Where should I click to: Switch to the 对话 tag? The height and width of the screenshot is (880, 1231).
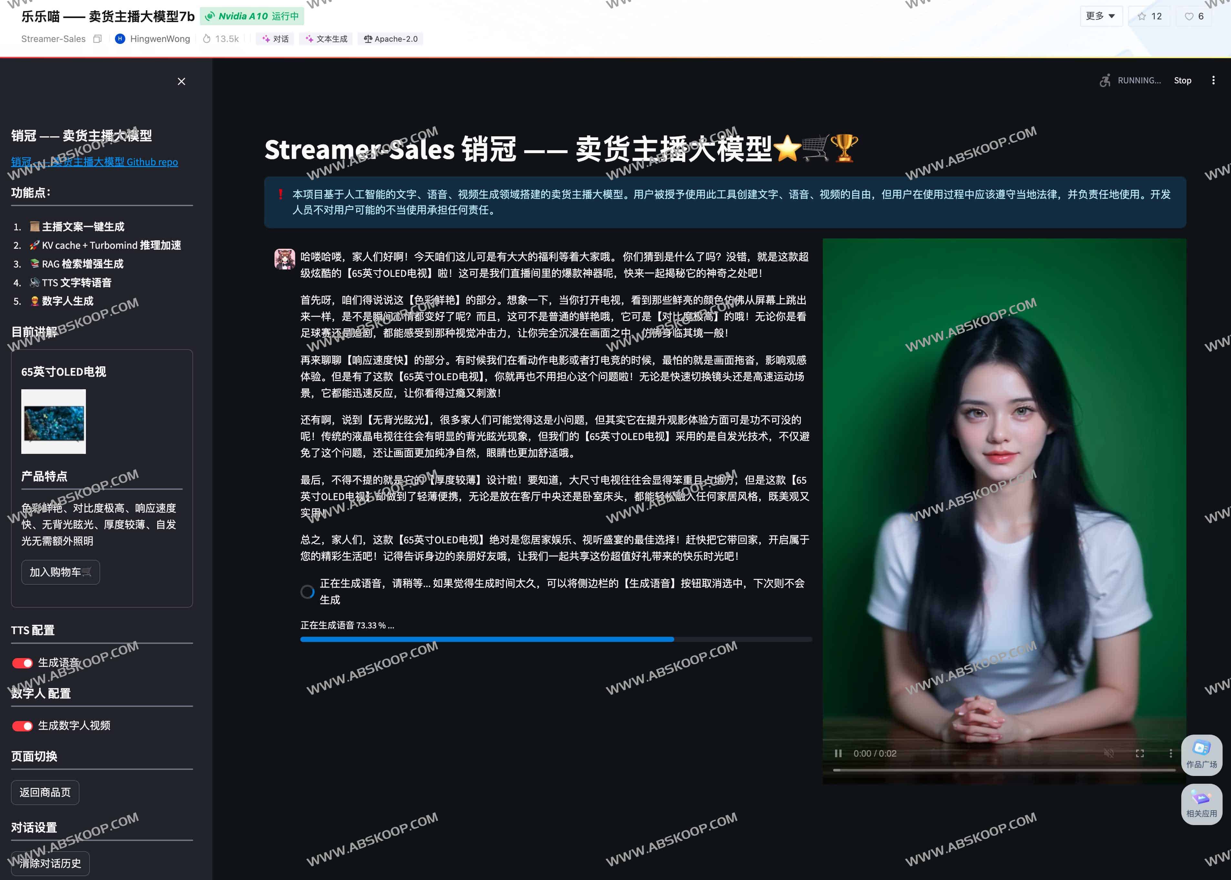pyautogui.click(x=275, y=38)
